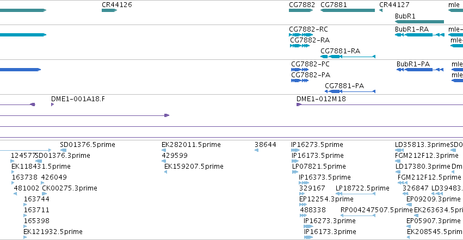This screenshot has height=240, width=463.
Task: Select the 124577 feature
Action: pos(12,161)
